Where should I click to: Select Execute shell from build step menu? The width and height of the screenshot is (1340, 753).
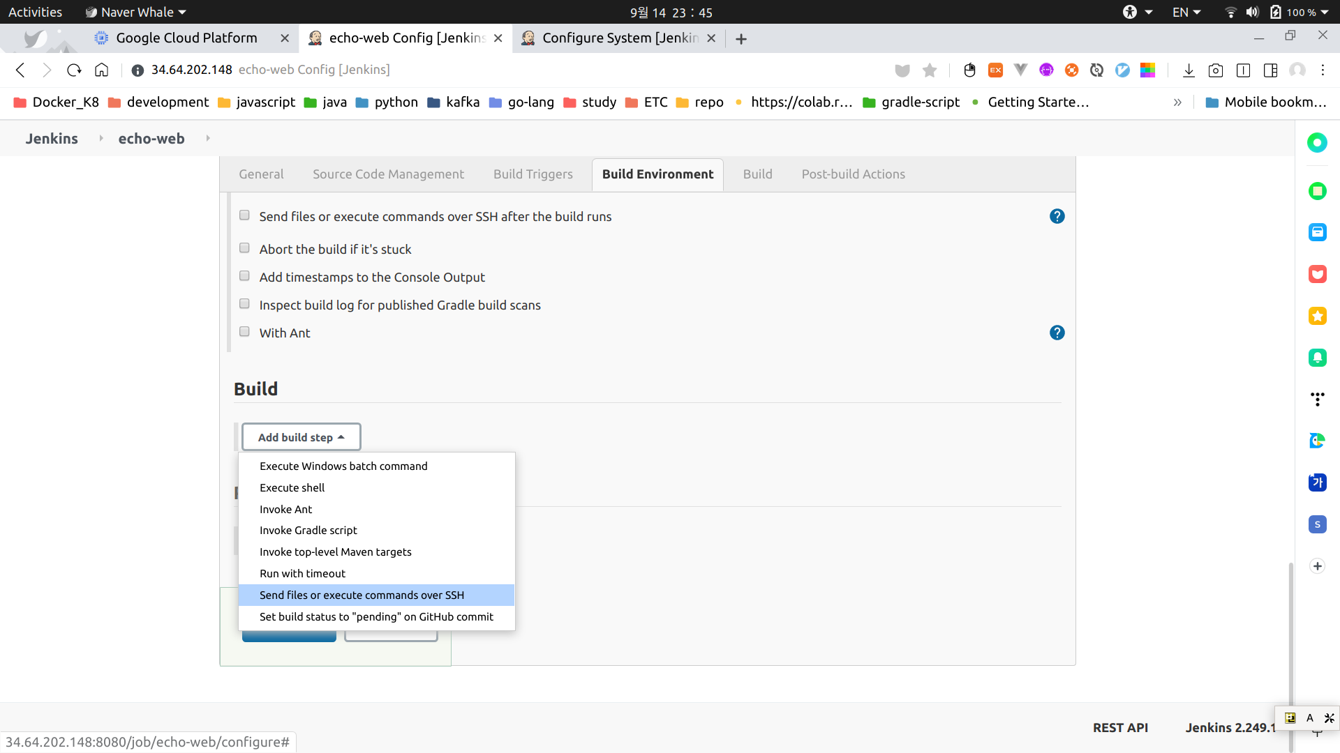[x=292, y=487]
